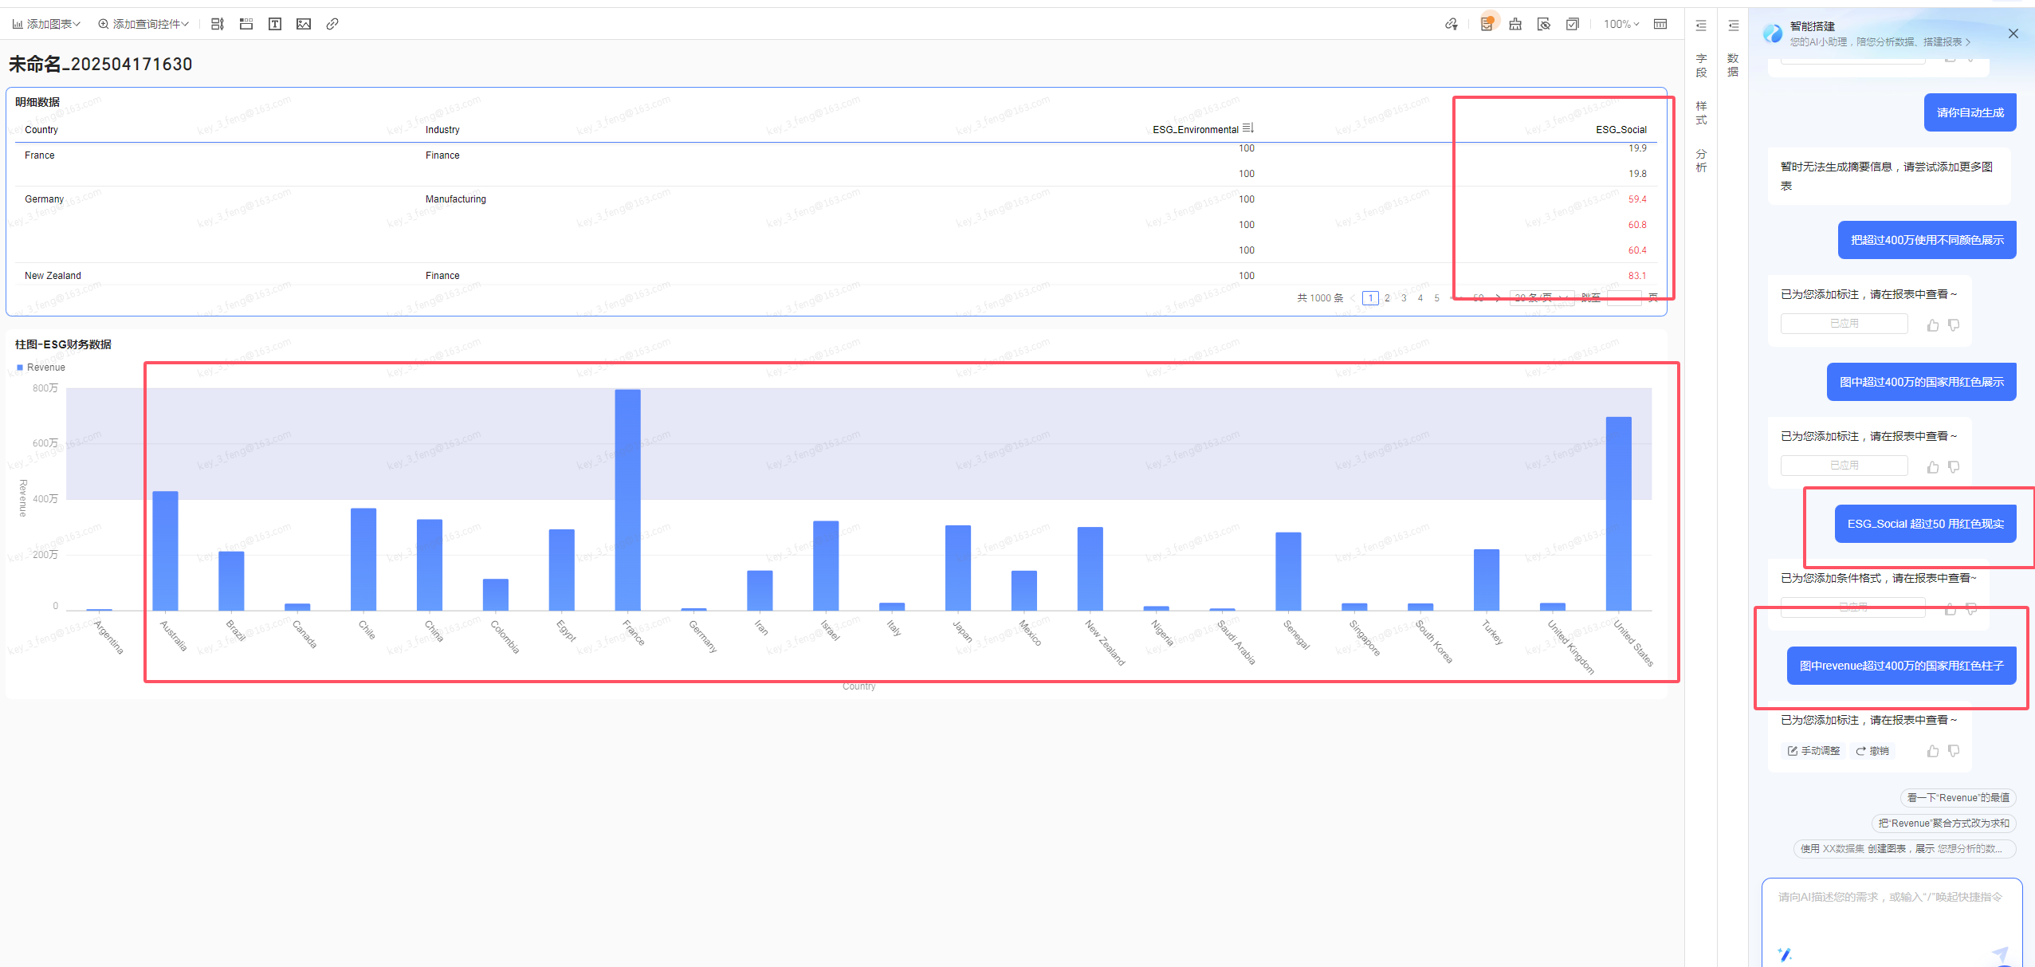
Task: Click the 撤销 undo button
Action: tap(1872, 751)
